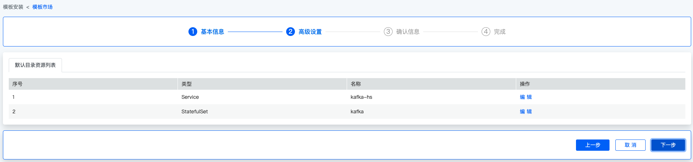Click the step 1 circle icon
The width and height of the screenshot is (693, 162).
193,32
